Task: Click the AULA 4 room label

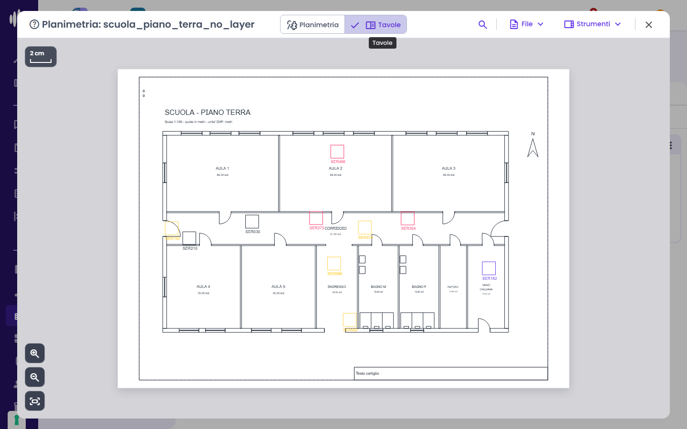Action: click(203, 286)
